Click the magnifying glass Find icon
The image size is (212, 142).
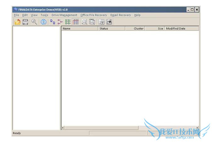pos(34,22)
